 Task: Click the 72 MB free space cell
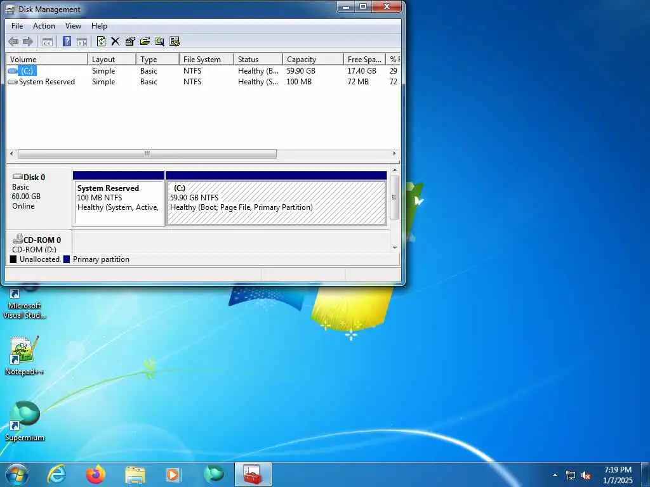click(x=358, y=82)
